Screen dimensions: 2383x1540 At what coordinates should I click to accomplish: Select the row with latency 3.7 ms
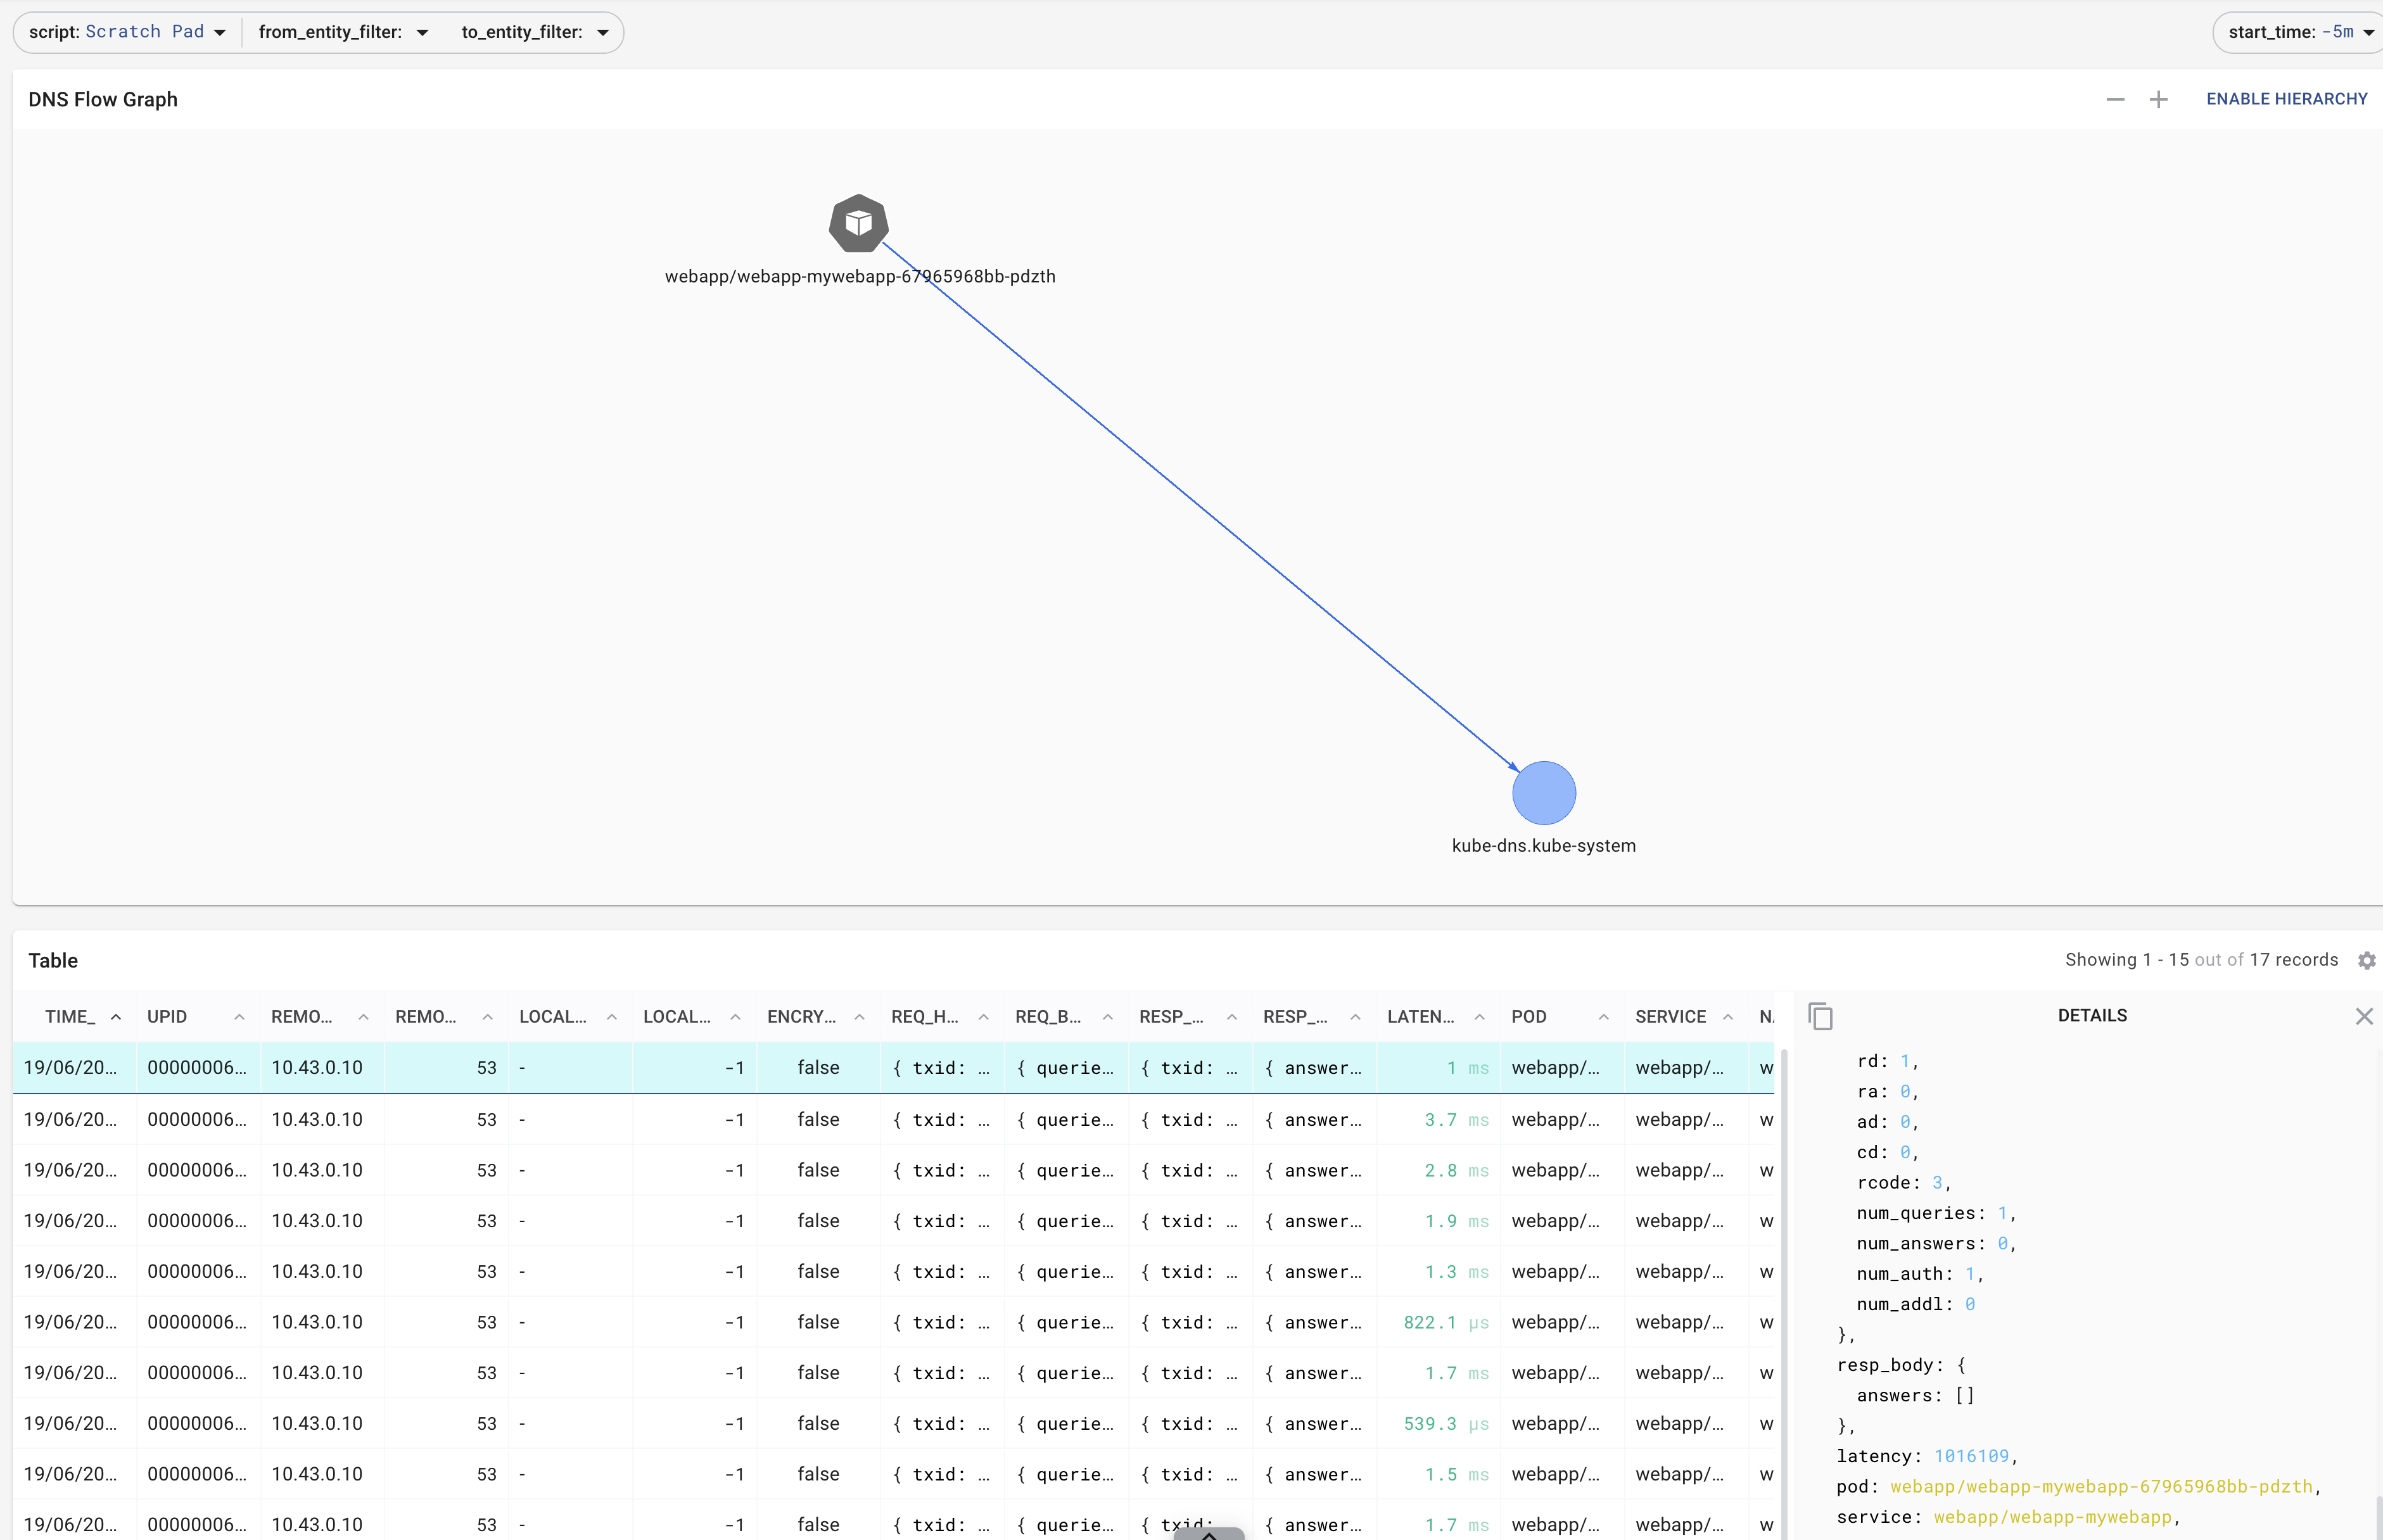(x=893, y=1120)
